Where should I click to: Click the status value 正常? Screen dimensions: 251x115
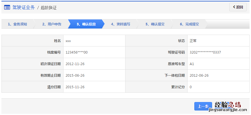click(193, 41)
